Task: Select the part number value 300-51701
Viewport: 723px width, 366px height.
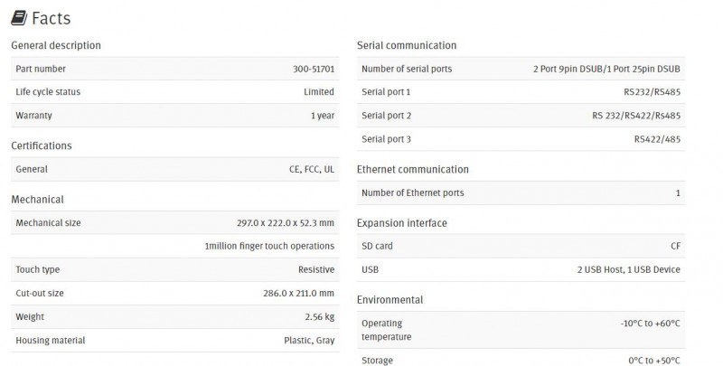Action: (314, 69)
